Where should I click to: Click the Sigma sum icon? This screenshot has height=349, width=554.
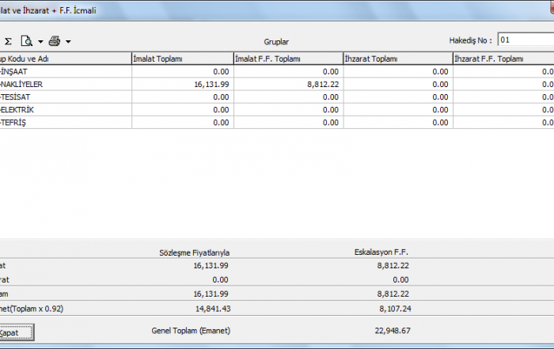tap(8, 41)
